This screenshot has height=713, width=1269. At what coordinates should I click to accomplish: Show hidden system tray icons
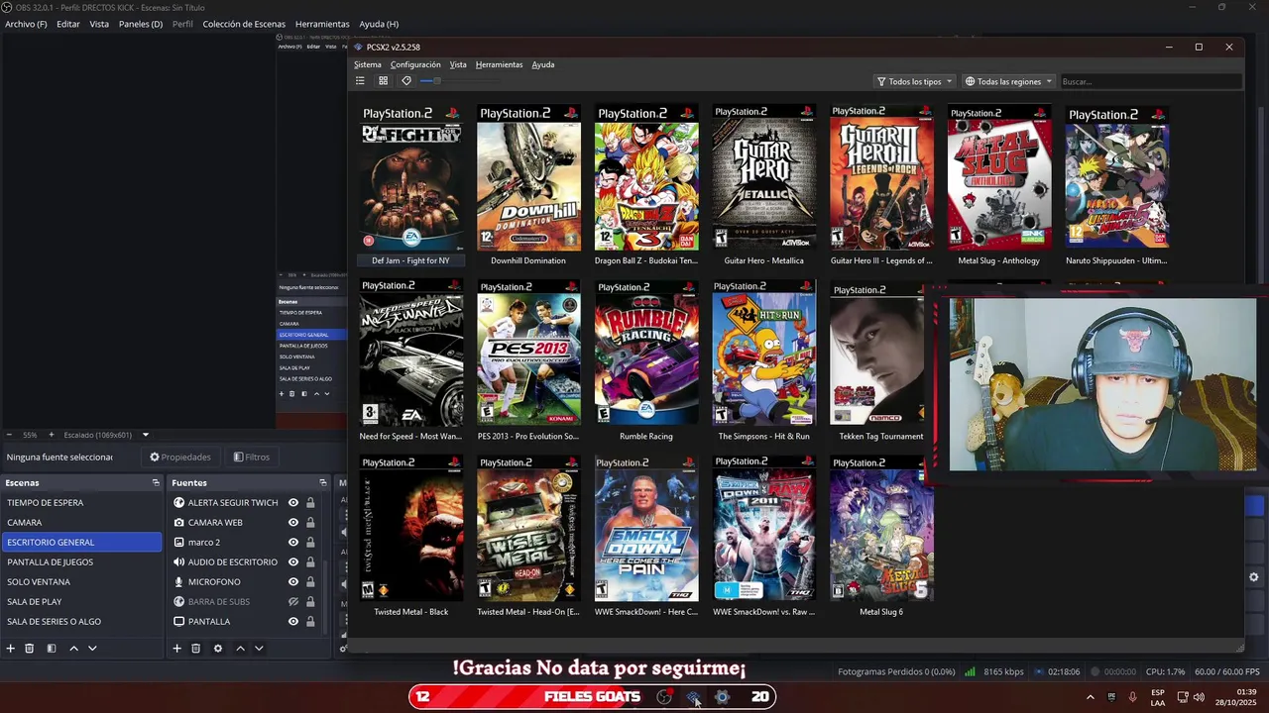coord(1090,697)
